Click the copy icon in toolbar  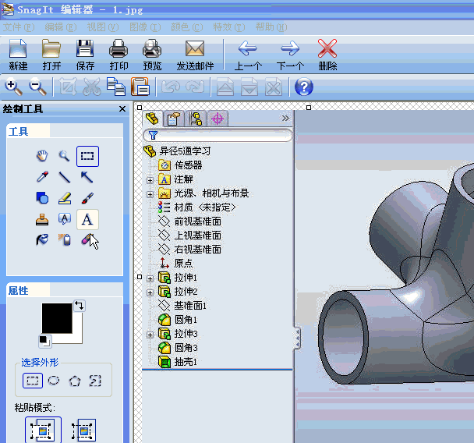pyautogui.click(x=116, y=87)
